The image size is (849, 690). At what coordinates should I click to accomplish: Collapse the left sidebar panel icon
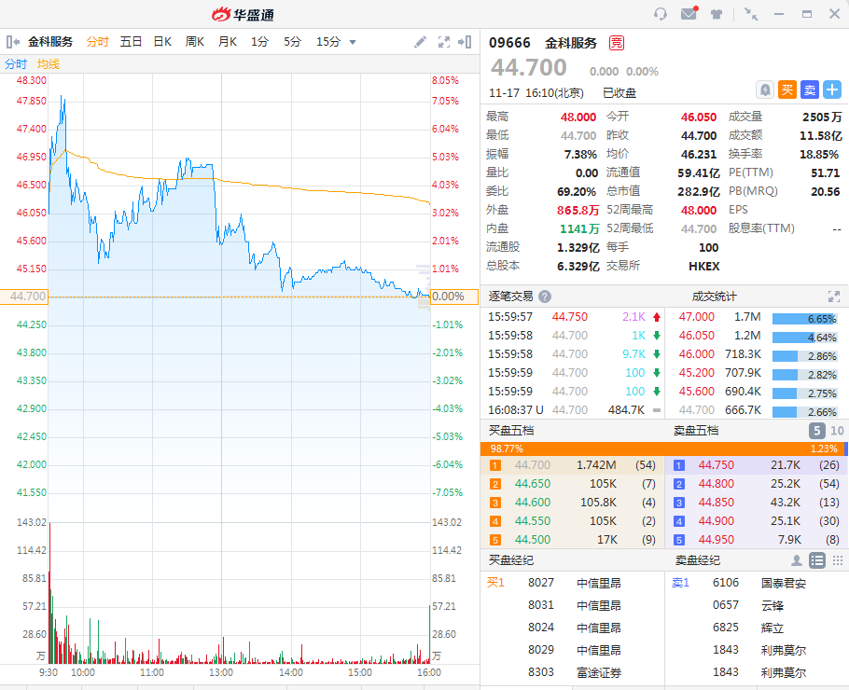coord(12,42)
